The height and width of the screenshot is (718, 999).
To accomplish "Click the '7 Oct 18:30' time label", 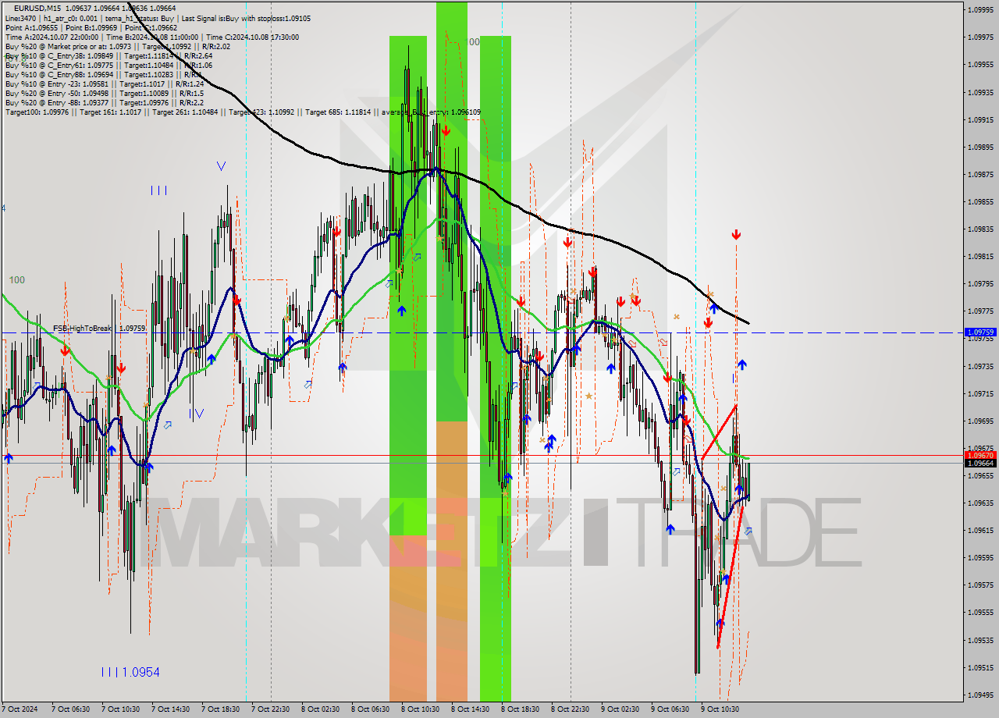I will pyautogui.click(x=220, y=709).
